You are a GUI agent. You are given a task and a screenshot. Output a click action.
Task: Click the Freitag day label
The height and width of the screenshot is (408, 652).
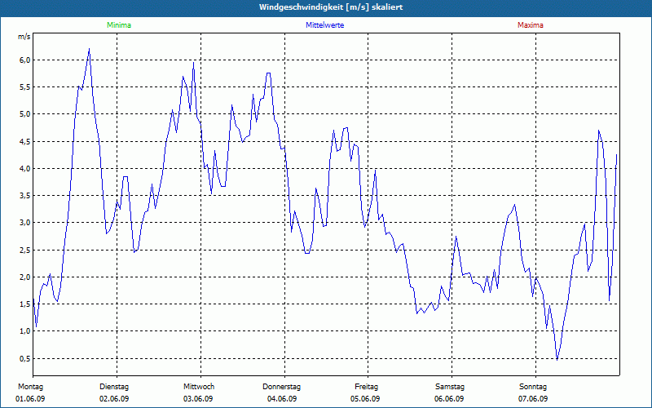(366, 387)
